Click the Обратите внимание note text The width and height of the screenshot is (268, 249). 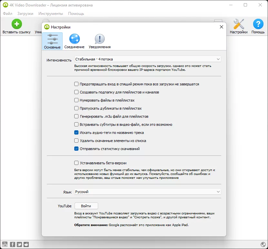pyautogui.click(x=131, y=225)
